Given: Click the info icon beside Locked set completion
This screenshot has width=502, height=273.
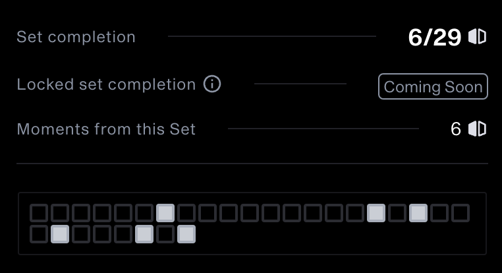Looking at the screenshot, I should click(212, 85).
